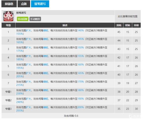Open the 扩大 link in 专精3 row
Screen dimensions: 147x120
point(28,107)
